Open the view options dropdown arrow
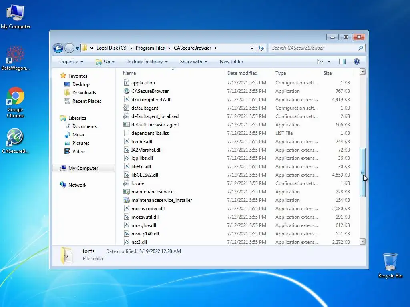This screenshot has width=410, height=307. (329, 62)
